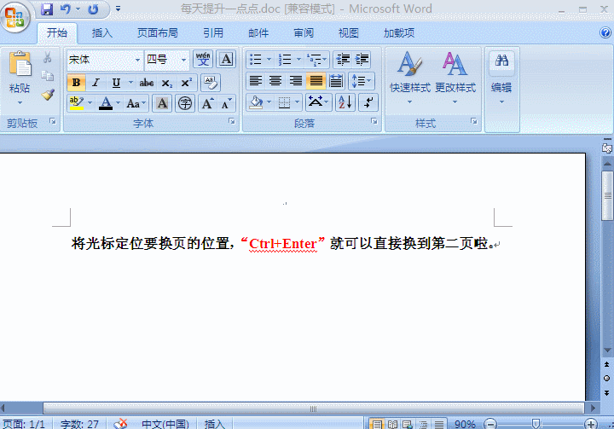The image size is (614, 429).
Task: Click the Office button logo
Action: 14,16
